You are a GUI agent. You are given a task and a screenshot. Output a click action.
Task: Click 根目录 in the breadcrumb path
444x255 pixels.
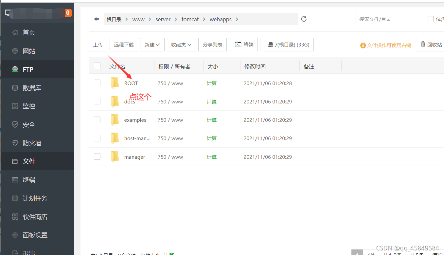(114, 19)
